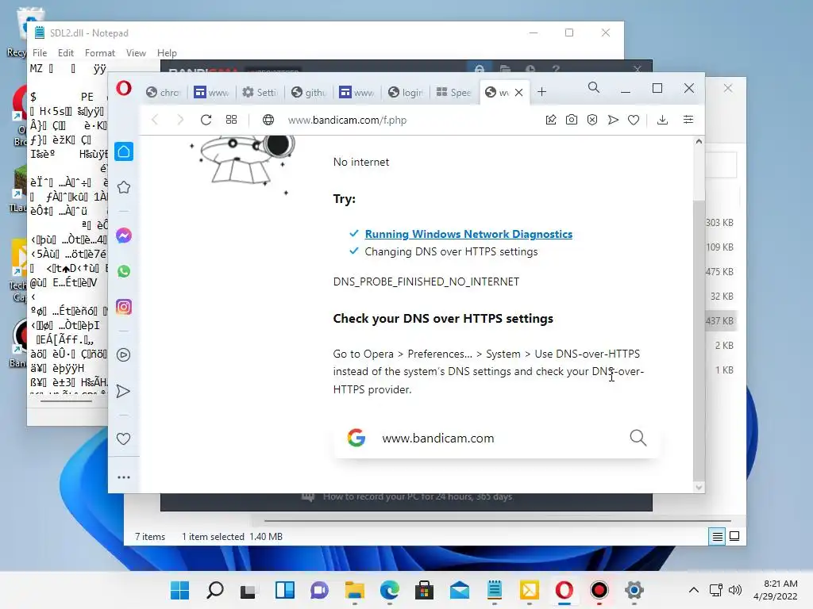This screenshot has height=609, width=813.
Task: Open Notepad View menu
Action: tap(136, 53)
